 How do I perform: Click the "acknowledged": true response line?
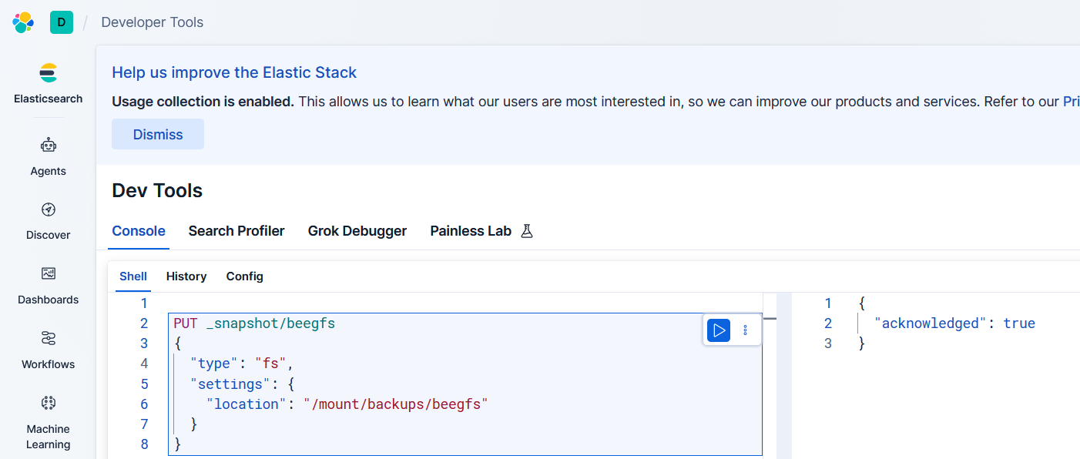pos(954,323)
